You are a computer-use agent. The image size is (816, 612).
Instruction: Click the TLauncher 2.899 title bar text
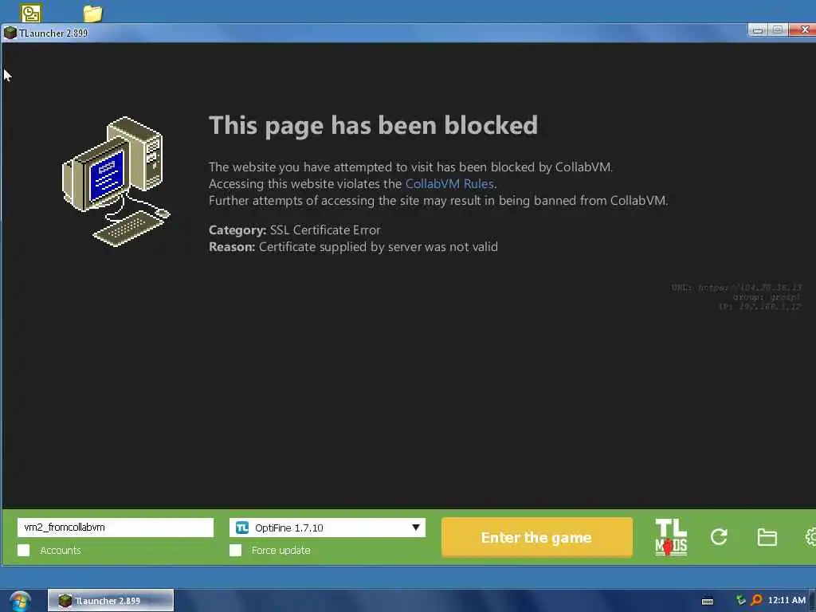[53, 33]
